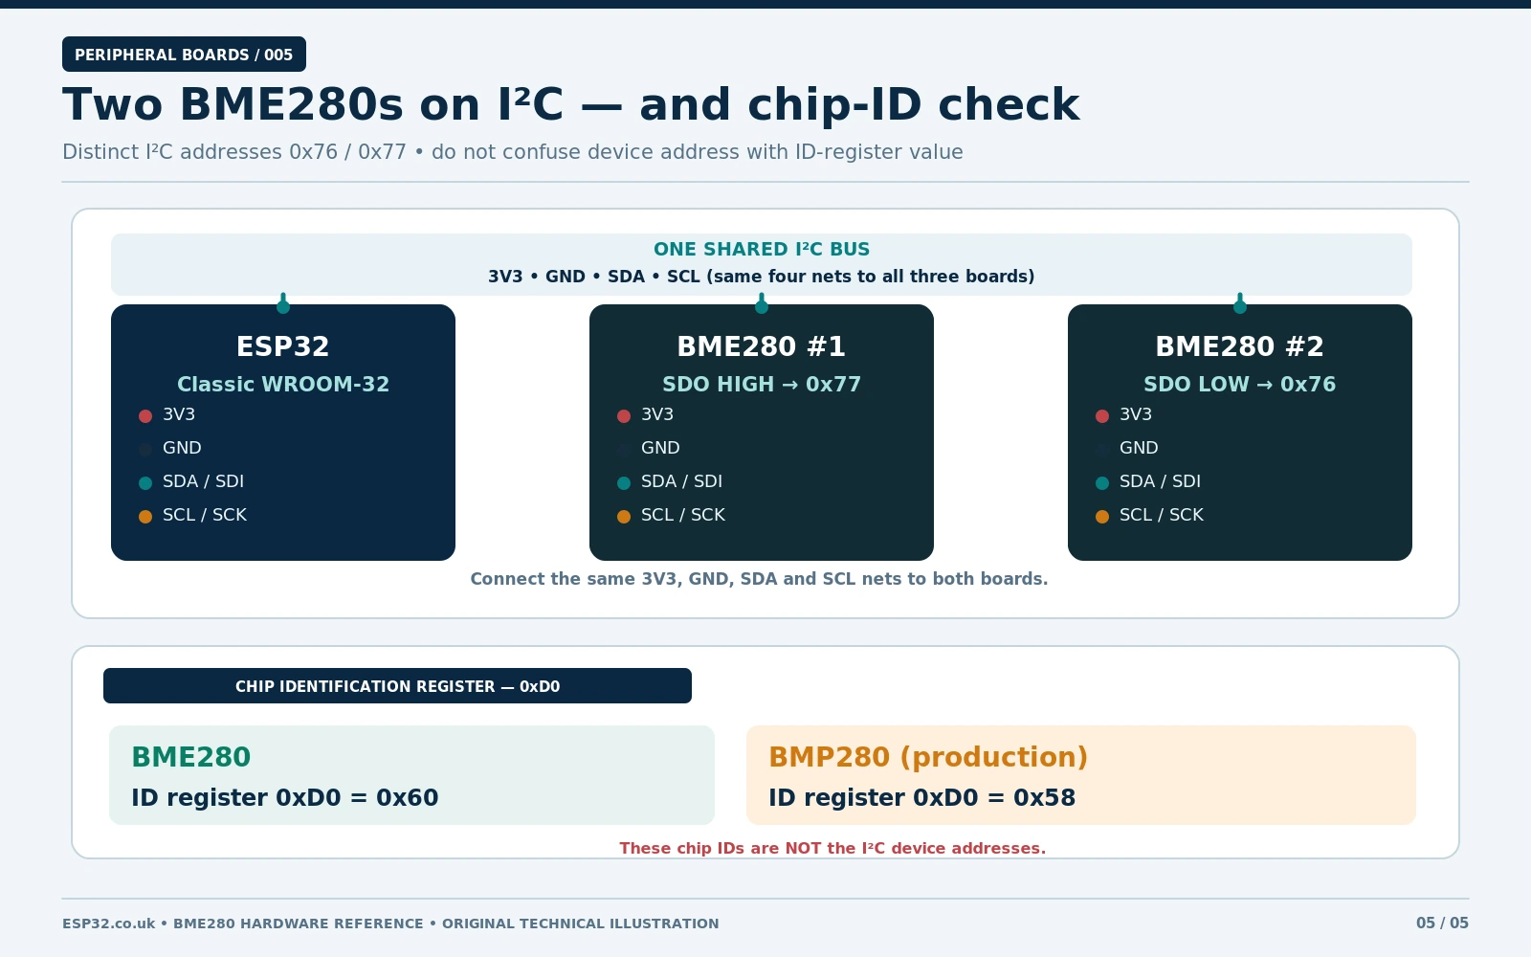Select the teal SDA dot on BME280 #1
The image size is (1531, 957).
[x=624, y=483]
